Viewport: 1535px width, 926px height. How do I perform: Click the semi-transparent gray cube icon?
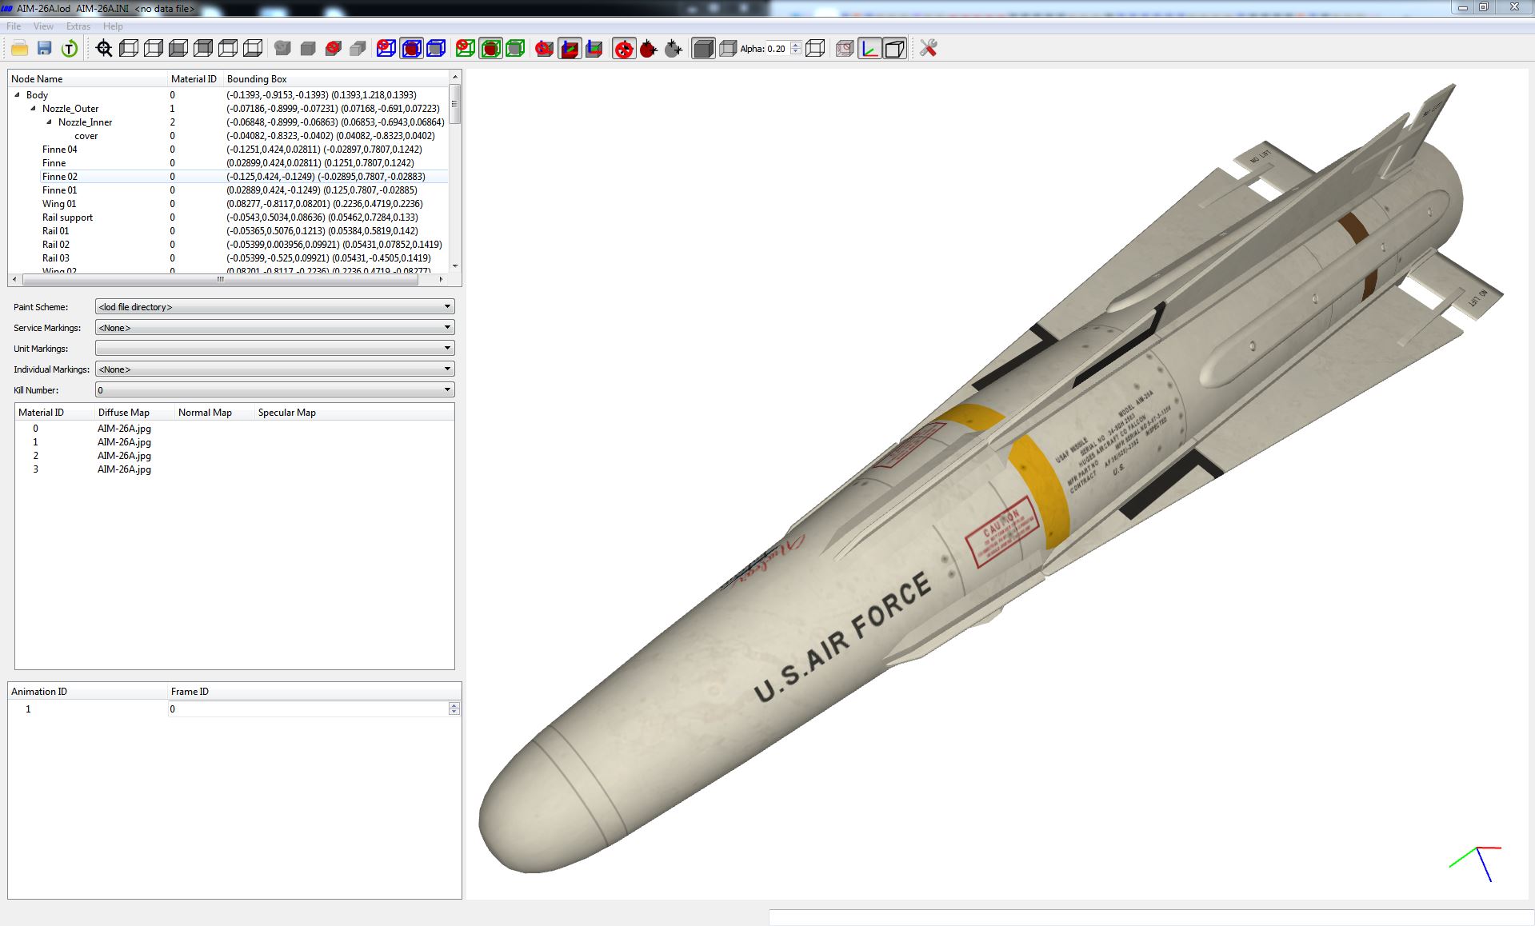click(x=728, y=49)
